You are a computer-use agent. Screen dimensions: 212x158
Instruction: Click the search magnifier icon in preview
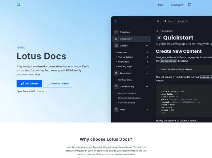point(165,21)
